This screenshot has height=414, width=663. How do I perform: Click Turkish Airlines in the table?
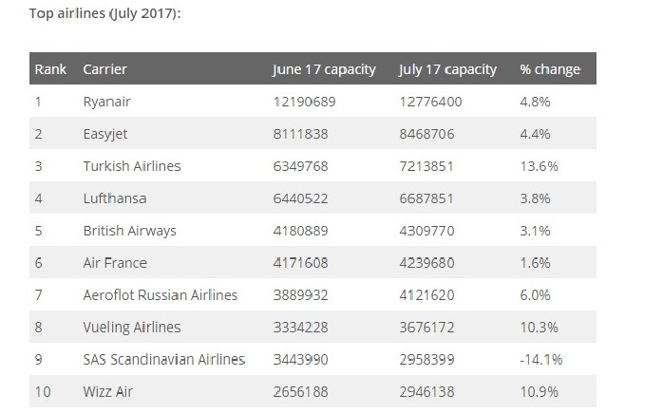tap(132, 166)
